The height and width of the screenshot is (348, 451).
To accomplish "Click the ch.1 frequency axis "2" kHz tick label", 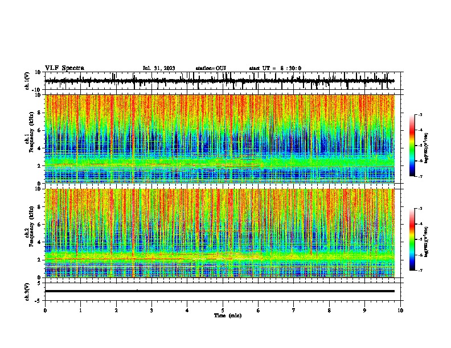I will point(39,165).
